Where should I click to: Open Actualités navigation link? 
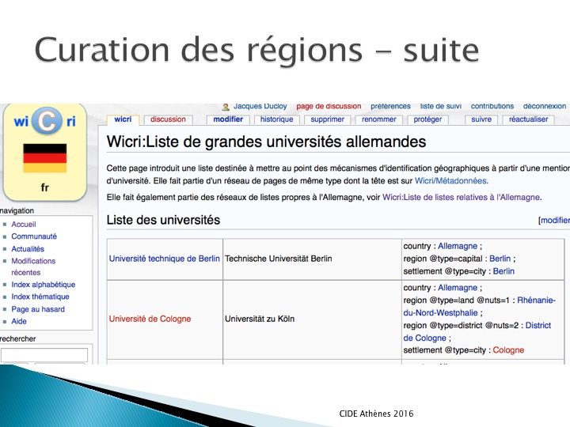point(28,249)
